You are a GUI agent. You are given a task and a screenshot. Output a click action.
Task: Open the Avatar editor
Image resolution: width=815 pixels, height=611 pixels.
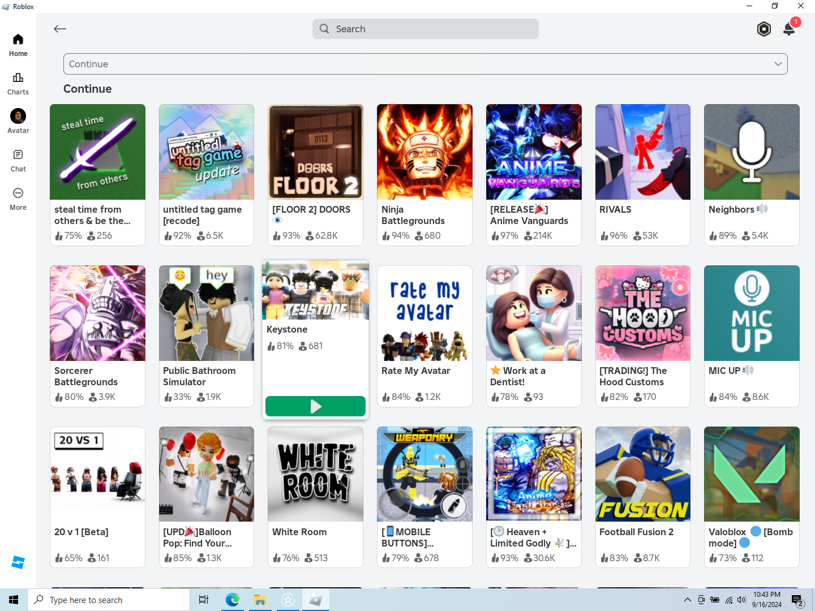[18, 122]
